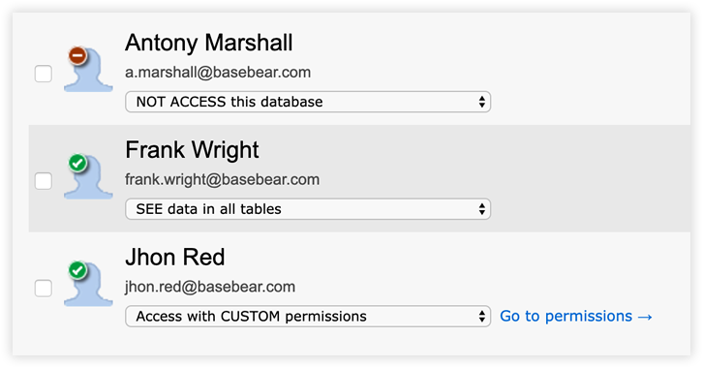Click the frank.wright@basebear.com email address
The height and width of the screenshot is (368, 703).
[223, 180]
